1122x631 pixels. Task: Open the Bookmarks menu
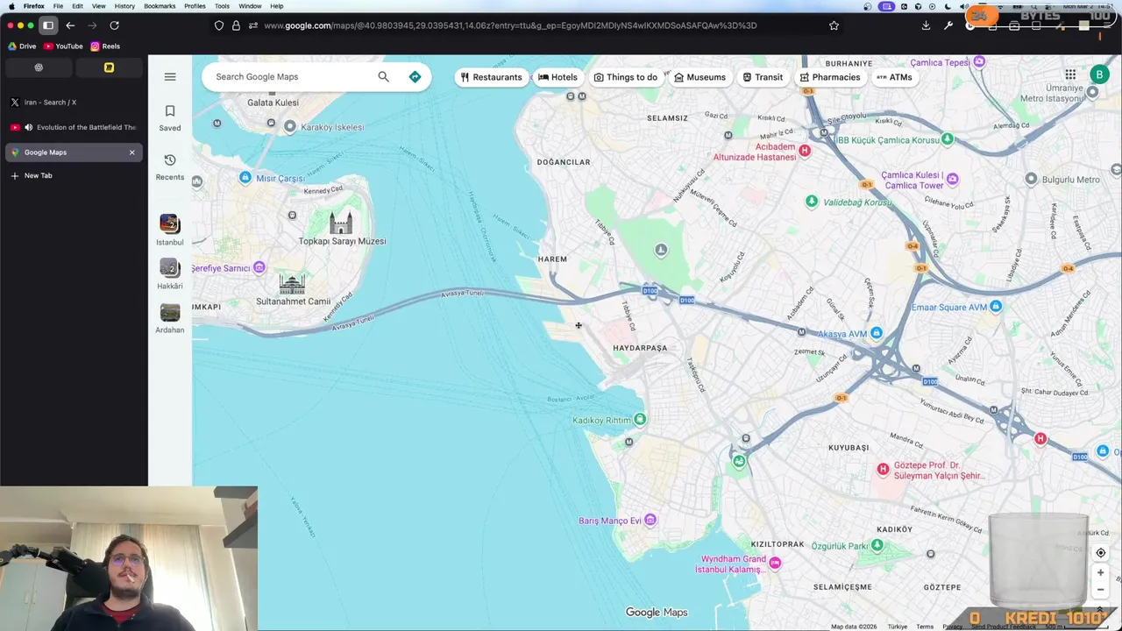click(x=160, y=6)
